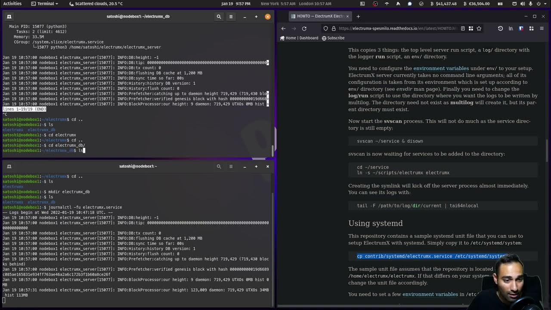Go forward in the browser
The width and height of the screenshot is (551, 310).
294,28
